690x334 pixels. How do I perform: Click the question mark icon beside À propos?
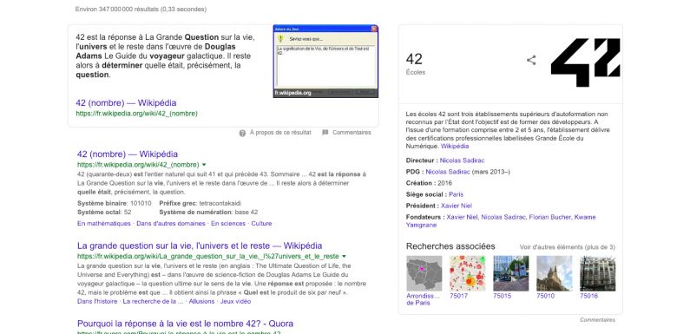(x=242, y=133)
